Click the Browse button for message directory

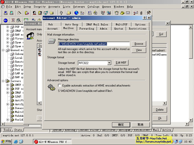139,44
